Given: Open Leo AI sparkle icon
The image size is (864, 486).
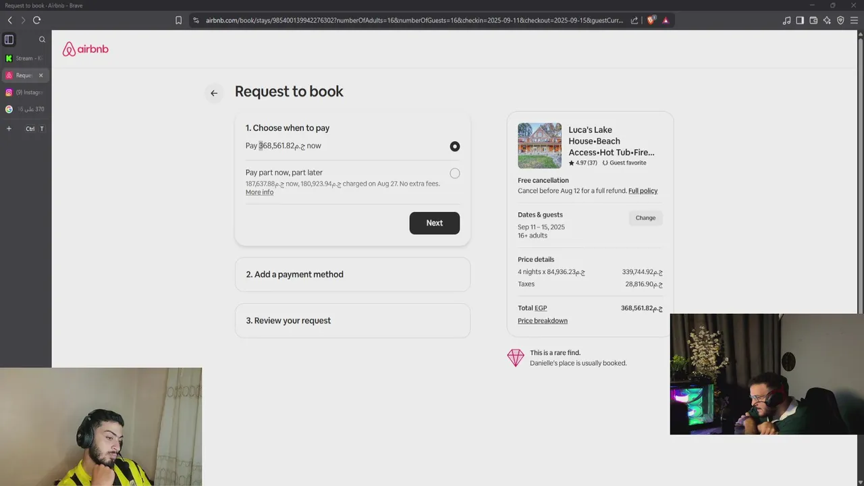Looking at the screenshot, I should point(827,20).
